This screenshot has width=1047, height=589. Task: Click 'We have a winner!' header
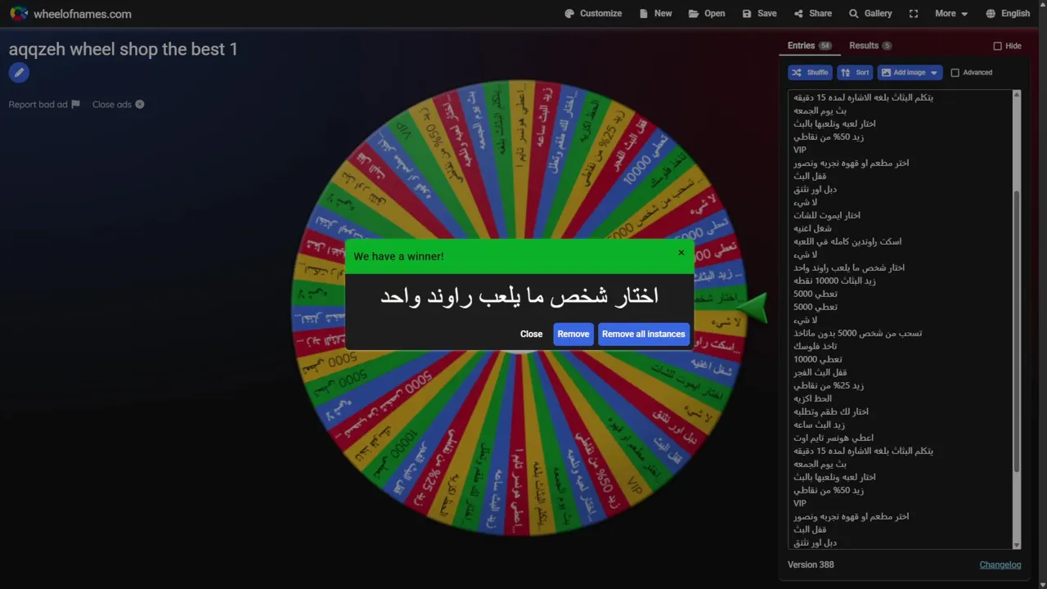point(399,256)
